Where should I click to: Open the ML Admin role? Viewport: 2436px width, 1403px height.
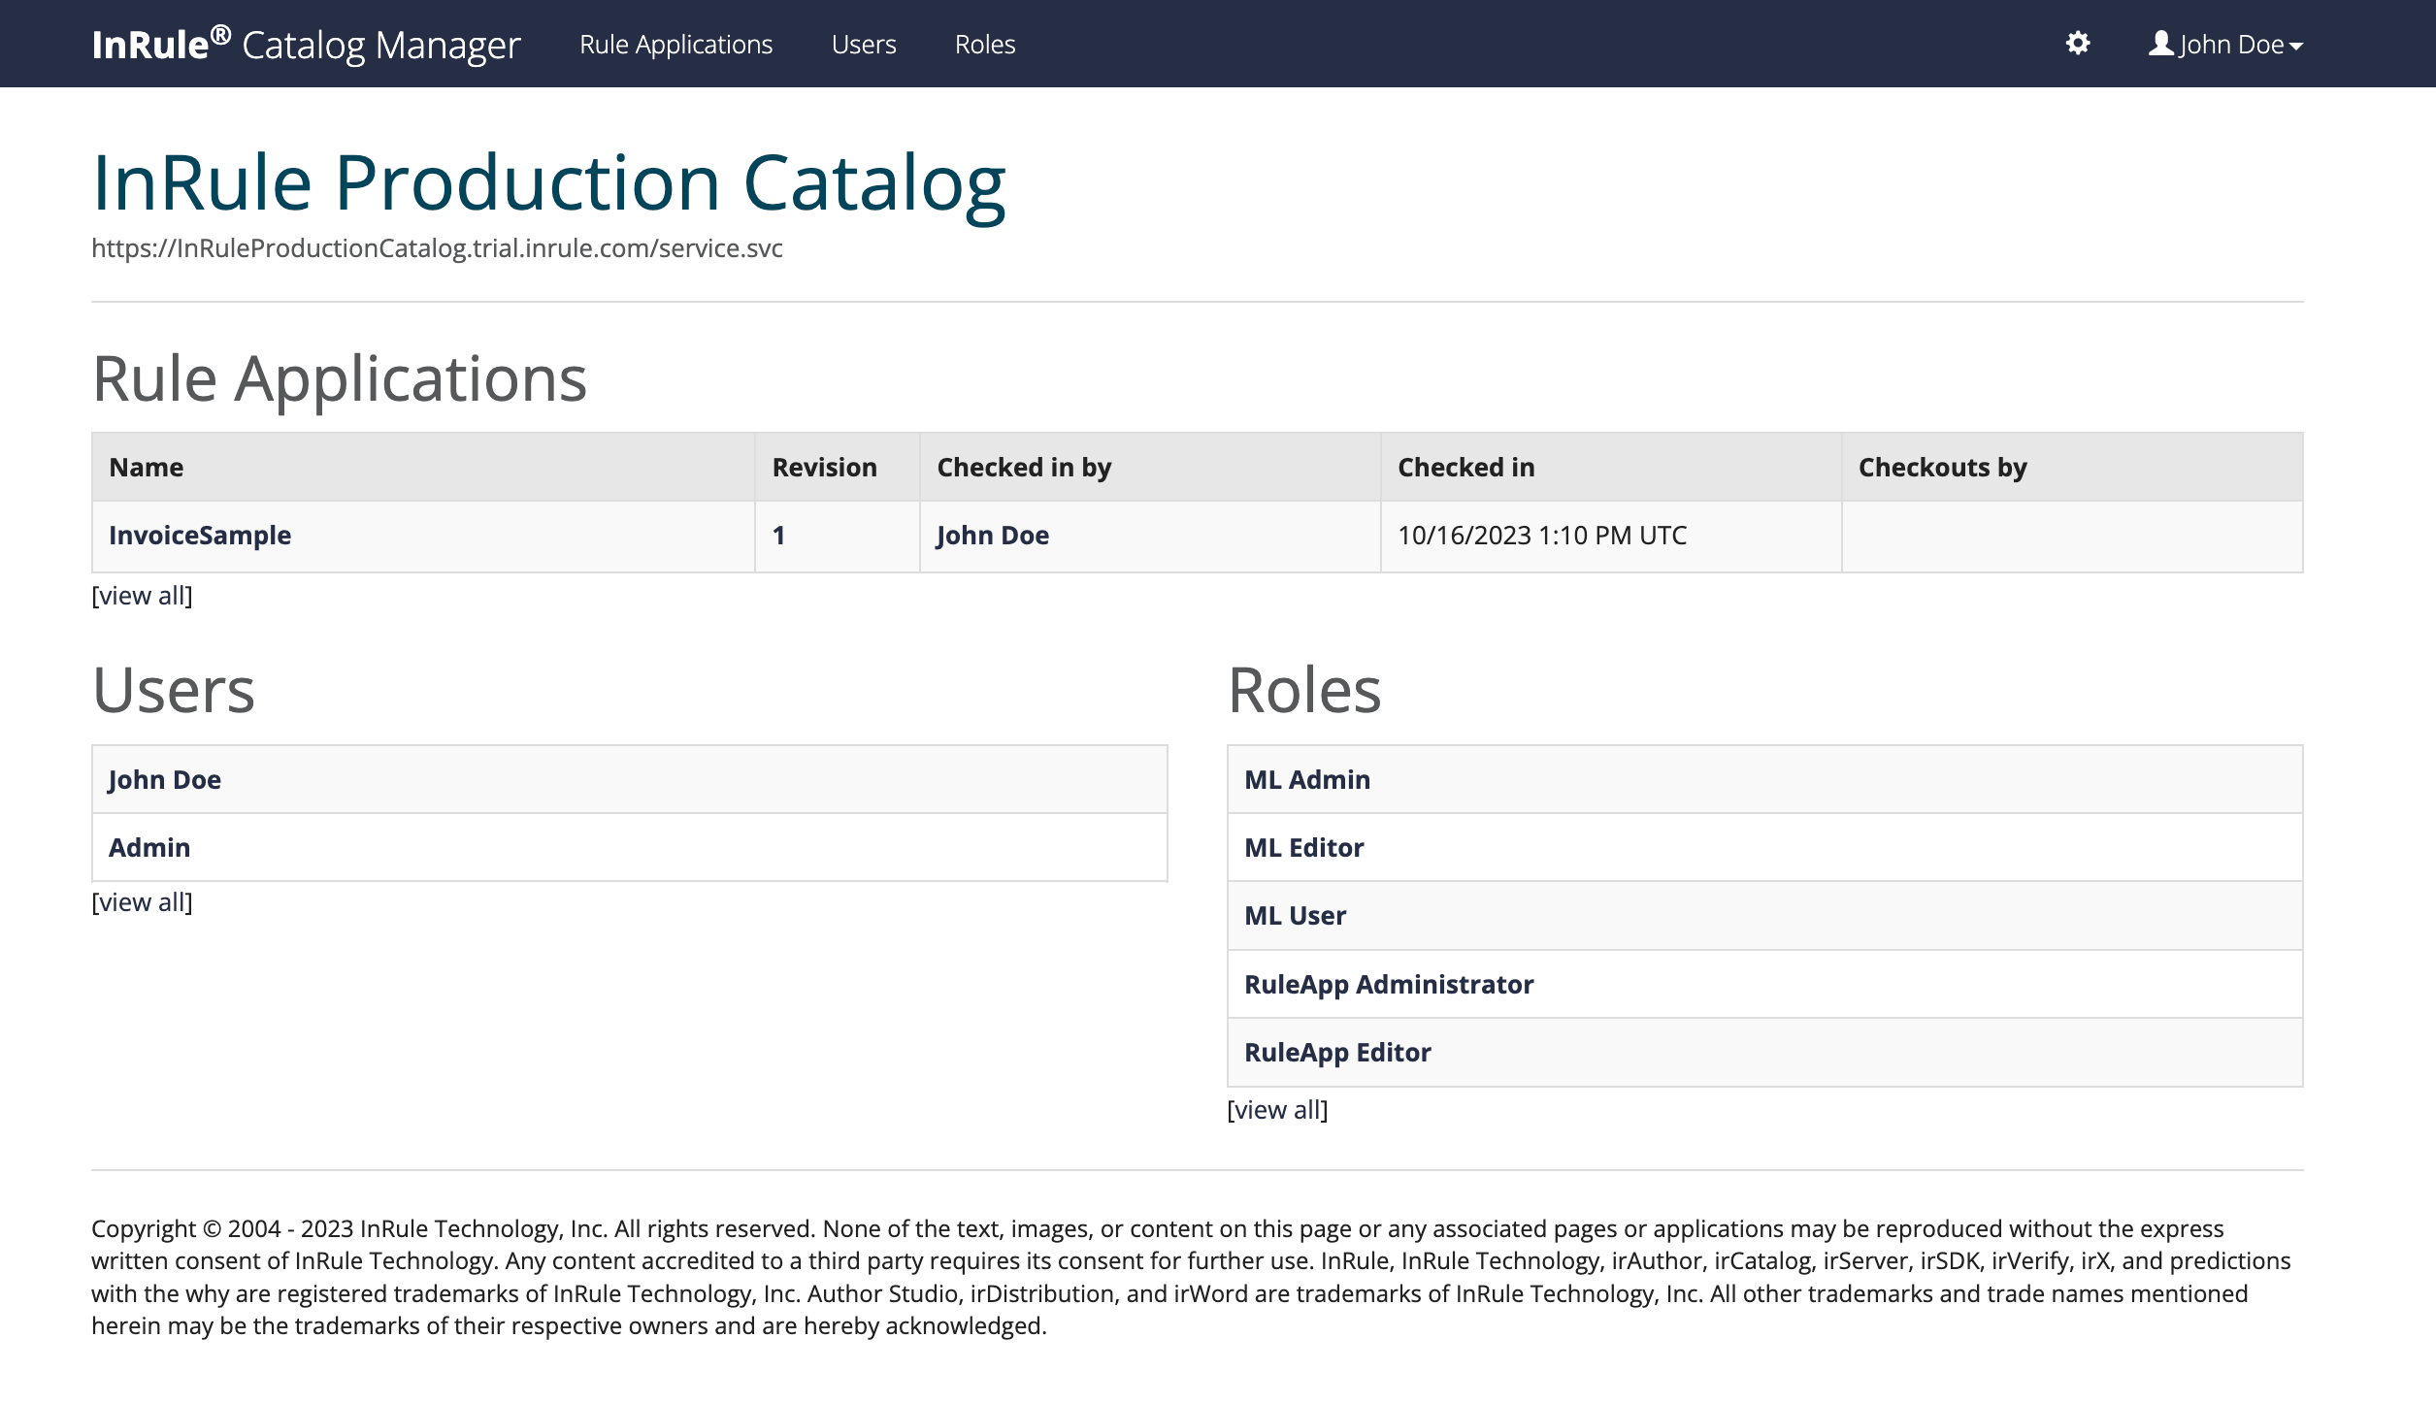[1306, 780]
